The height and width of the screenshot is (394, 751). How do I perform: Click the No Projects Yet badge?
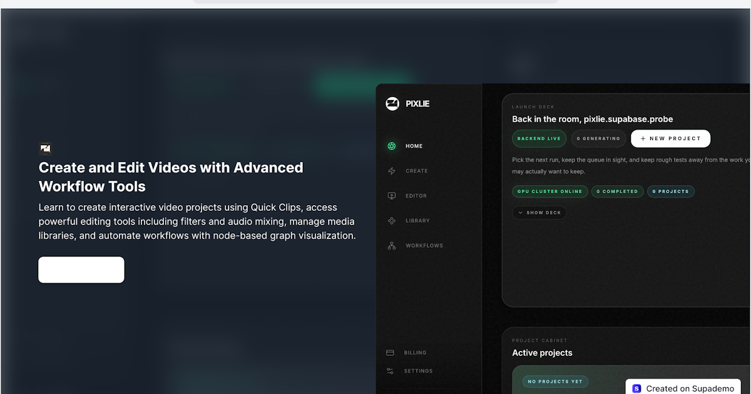click(555, 381)
